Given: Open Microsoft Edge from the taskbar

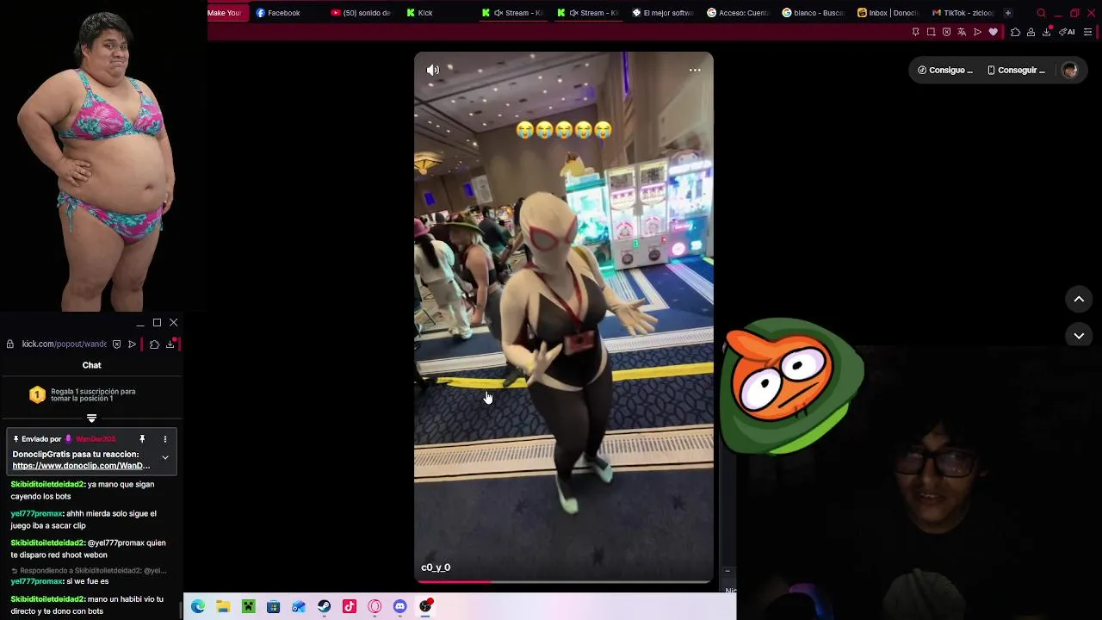Looking at the screenshot, I should [198, 606].
